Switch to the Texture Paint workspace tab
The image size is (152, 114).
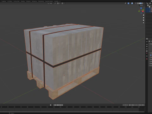pyautogui.click(x=16, y=1)
